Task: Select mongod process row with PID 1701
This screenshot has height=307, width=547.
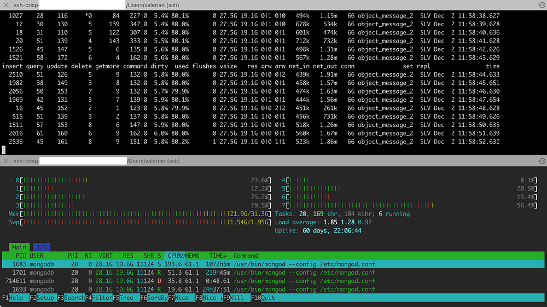Action: 273,273
